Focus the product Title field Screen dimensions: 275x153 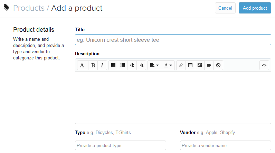click(173, 40)
